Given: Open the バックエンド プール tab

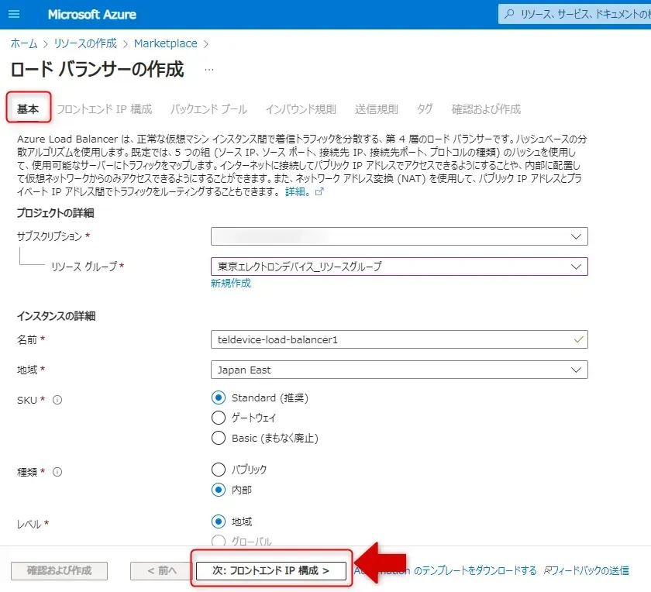Looking at the screenshot, I should pos(208,109).
